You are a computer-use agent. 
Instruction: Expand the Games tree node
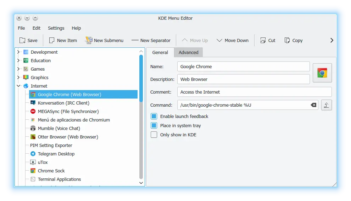coord(18,69)
